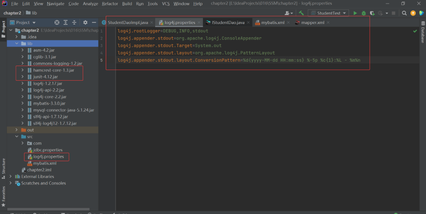Open the Navigate menu
Image resolution: width=426 pixels, height=214 pixels.
(x=55, y=3)
